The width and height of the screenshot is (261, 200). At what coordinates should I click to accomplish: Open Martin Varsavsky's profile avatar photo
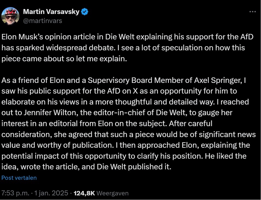click(x=10, y=16)
